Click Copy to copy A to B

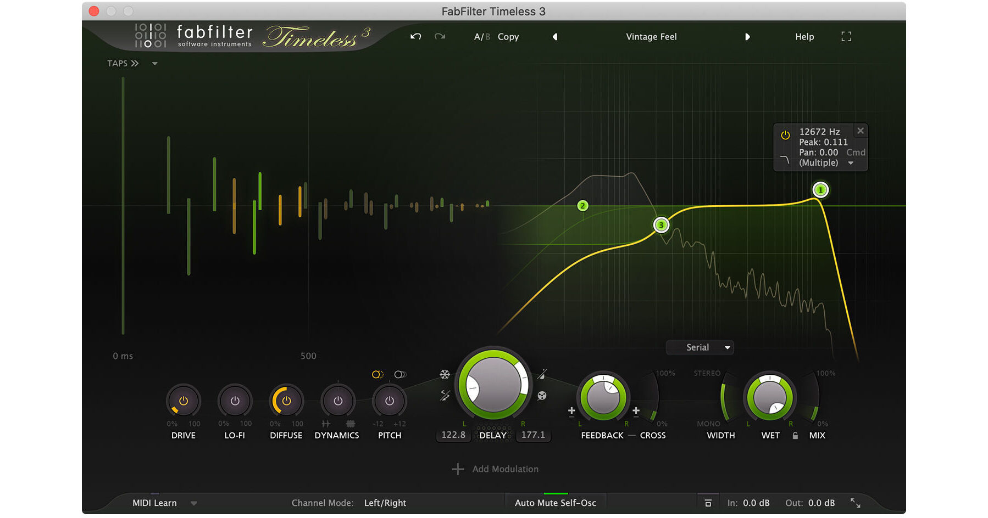coord(508,36)
